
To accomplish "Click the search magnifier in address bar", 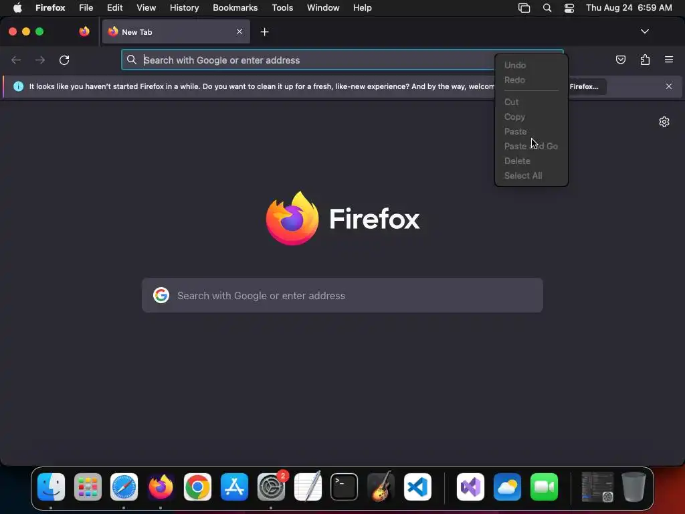I will [132, 60].
